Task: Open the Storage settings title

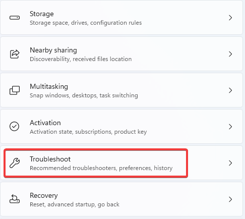Action: [42, 14]
